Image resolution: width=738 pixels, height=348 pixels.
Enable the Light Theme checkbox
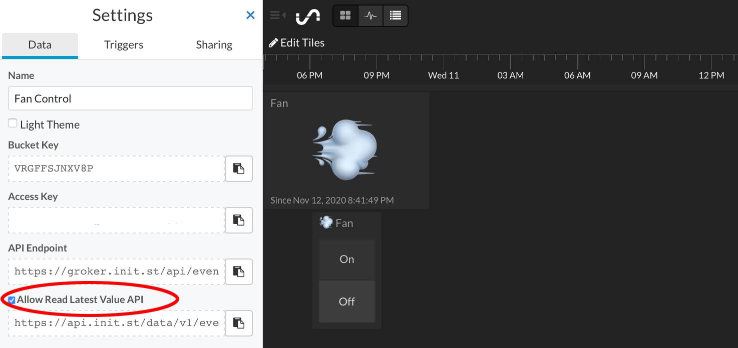(x=13, y=123)
